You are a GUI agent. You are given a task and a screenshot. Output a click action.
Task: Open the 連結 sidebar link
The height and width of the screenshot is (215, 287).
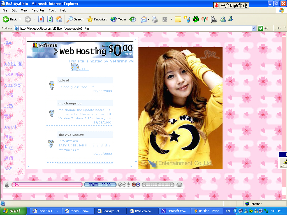tap(9, 158)
